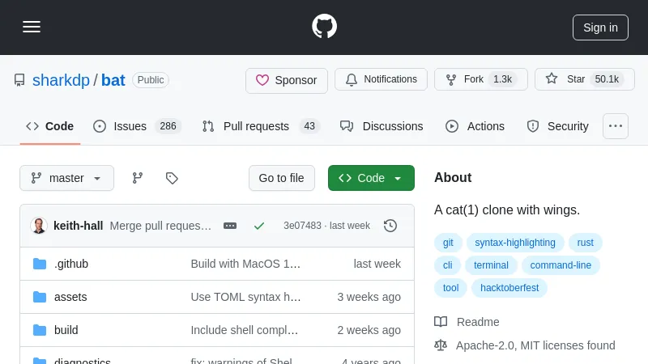Image resolution: width=648 pixels, height=364 pixels.
Task: Go to the Discussions tab
Action: pyautogui.click(x=382, y=126)
